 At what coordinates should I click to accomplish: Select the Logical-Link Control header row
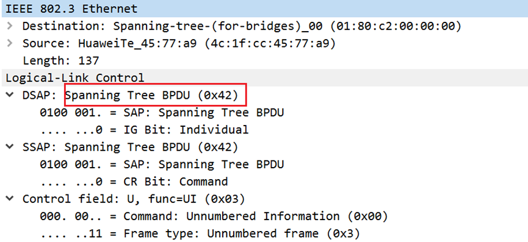264,77
